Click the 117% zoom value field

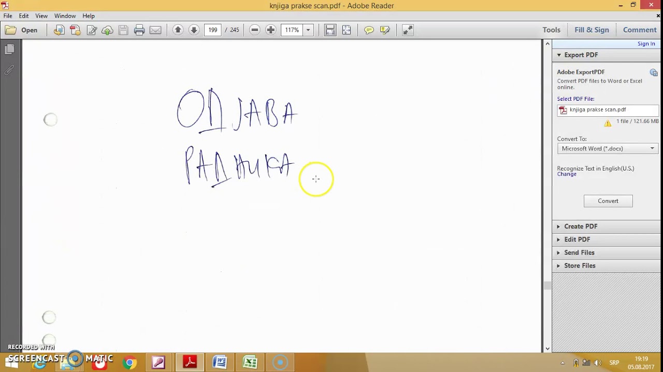[292, 30]
